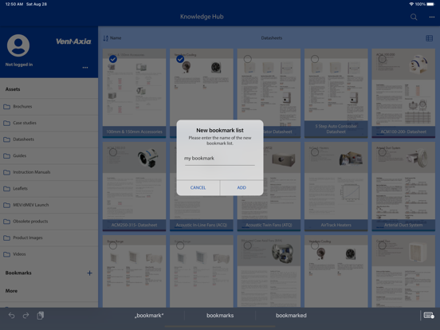Screen dimensions: 440x330
Task: Open the Leaflets folder
Action: (x=49, y=189)
